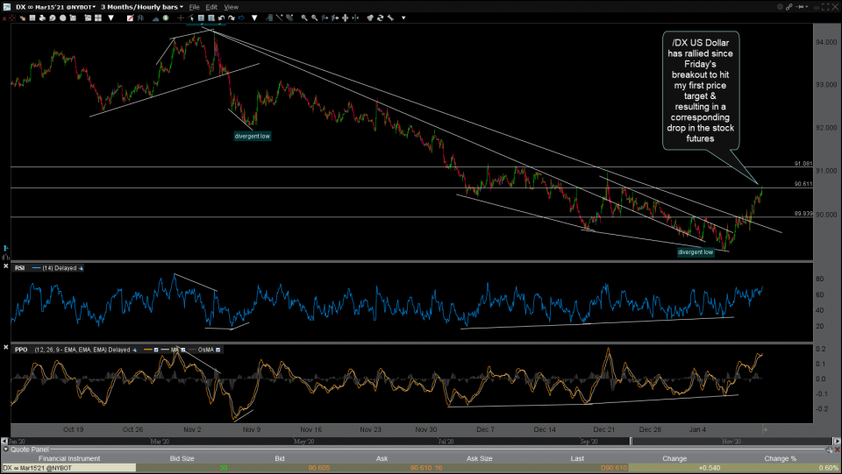Close the RSI indicator panel

(x=7, y=267)
